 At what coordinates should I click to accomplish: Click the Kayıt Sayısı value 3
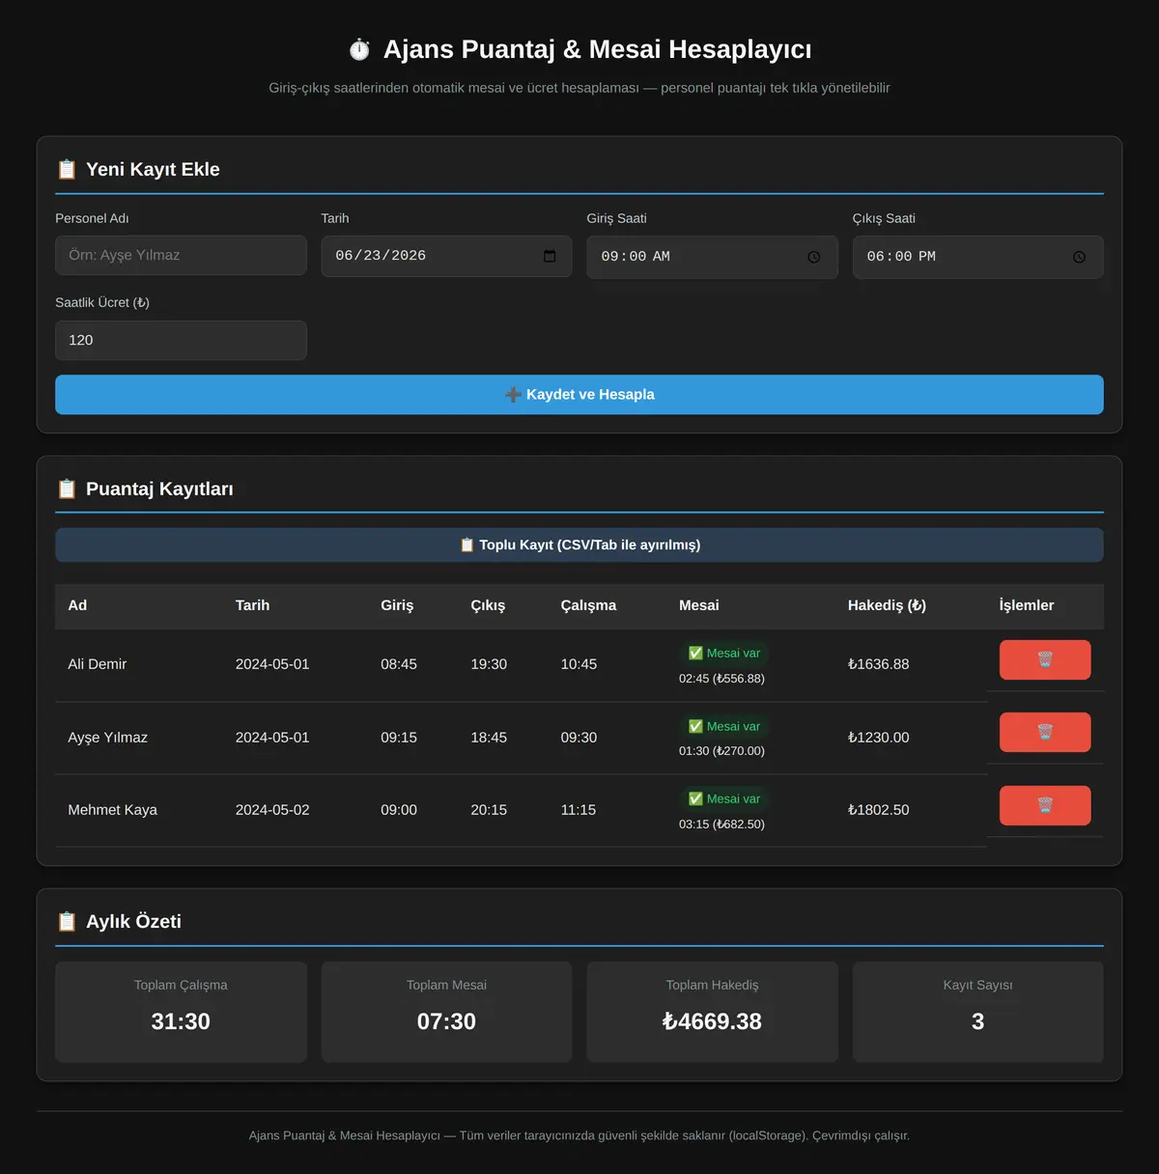click(x=977, y=1021)
